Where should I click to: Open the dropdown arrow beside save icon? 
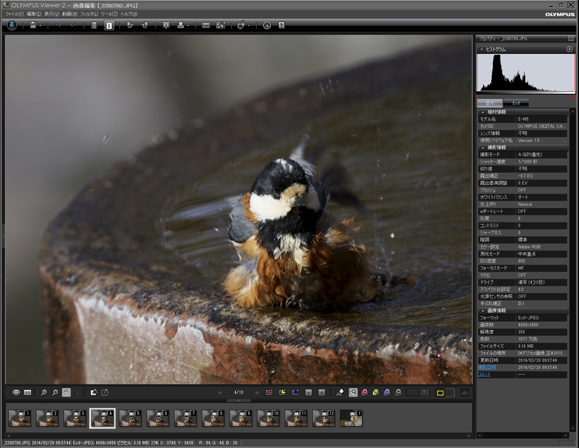[x=40, y=25]
